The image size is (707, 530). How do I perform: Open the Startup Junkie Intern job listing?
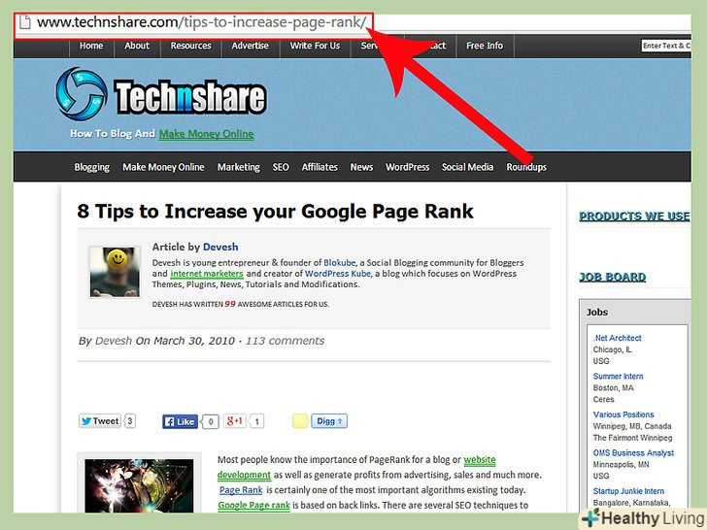point(628,491)
